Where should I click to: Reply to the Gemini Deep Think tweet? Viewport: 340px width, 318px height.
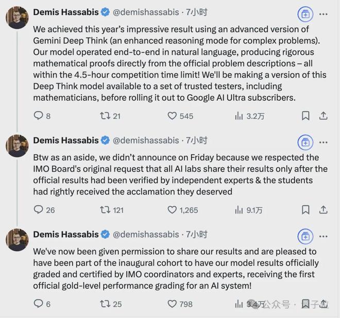(39, 116)
